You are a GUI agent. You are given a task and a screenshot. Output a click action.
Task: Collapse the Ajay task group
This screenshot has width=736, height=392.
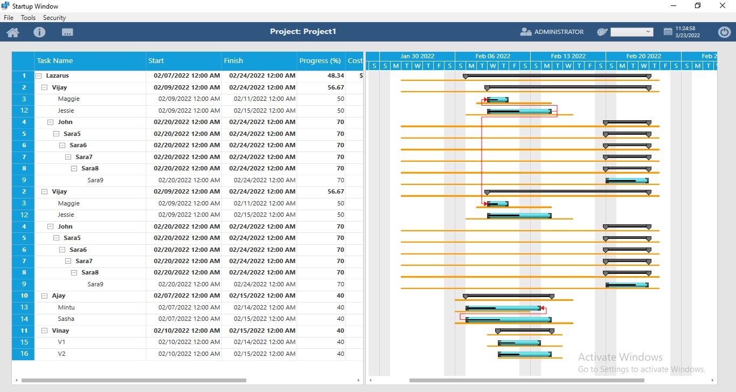click(x=45, y=296)
